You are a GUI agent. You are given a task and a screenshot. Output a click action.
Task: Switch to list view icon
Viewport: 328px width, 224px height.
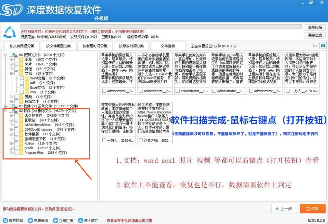coord(315,45)
